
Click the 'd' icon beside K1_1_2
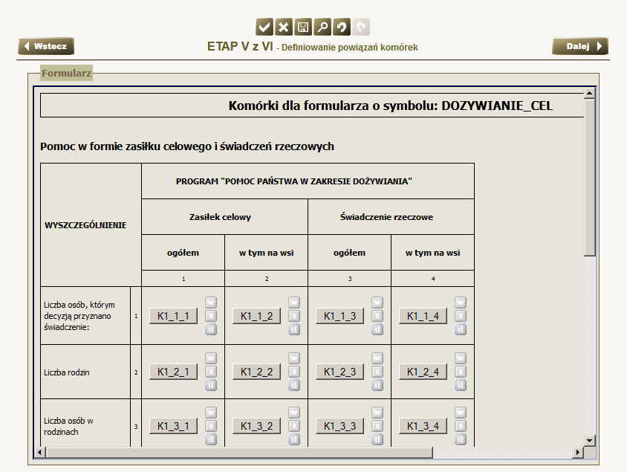click(x=294, y=329)
